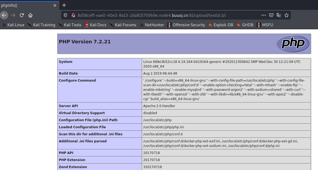Open Kali Docs bookmark
Viewport: 318px width, 170px height.
coord(96,25)
